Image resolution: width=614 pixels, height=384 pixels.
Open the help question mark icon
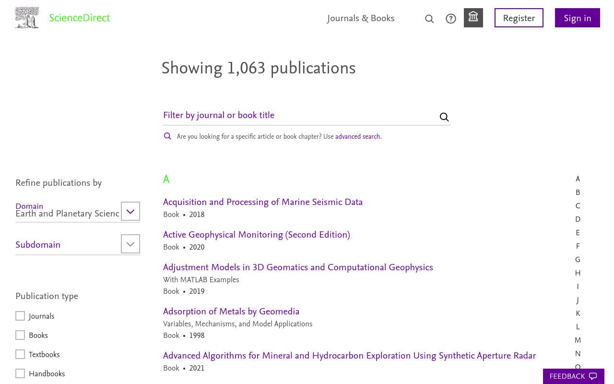click(451, 19)
